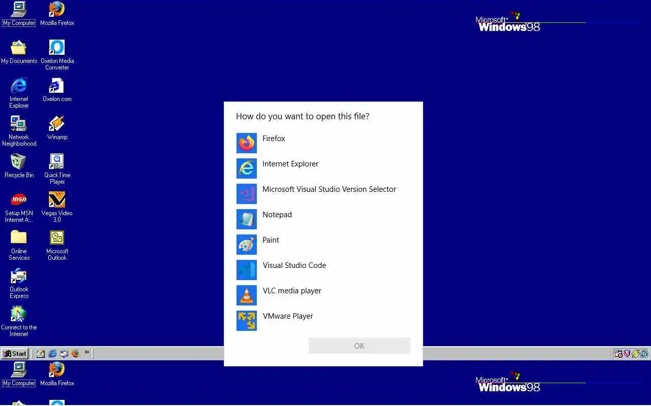Click the overlapping blue squares tray icon
This screenshot has width=651, height=406.
coord(644,354)
